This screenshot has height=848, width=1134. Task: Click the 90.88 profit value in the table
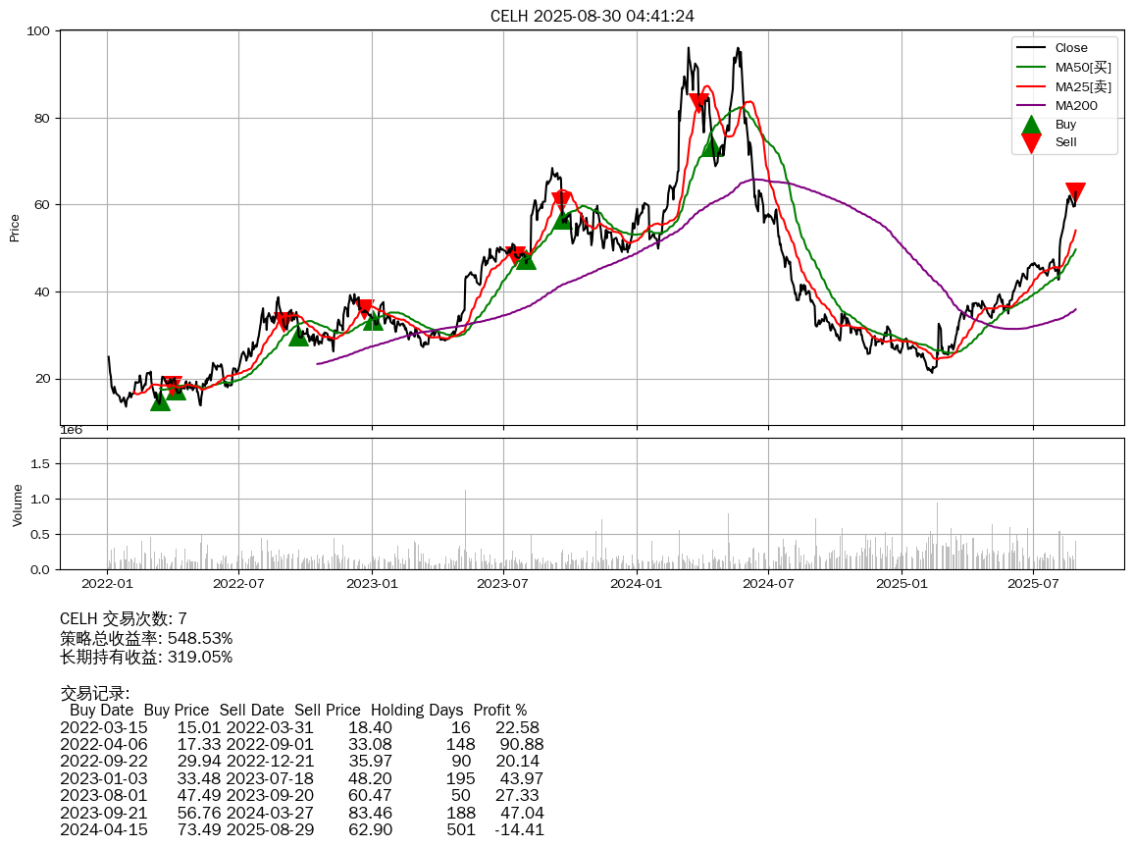coord(522,744)
